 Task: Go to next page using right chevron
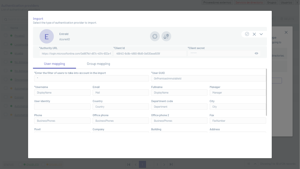coord(164,164)
